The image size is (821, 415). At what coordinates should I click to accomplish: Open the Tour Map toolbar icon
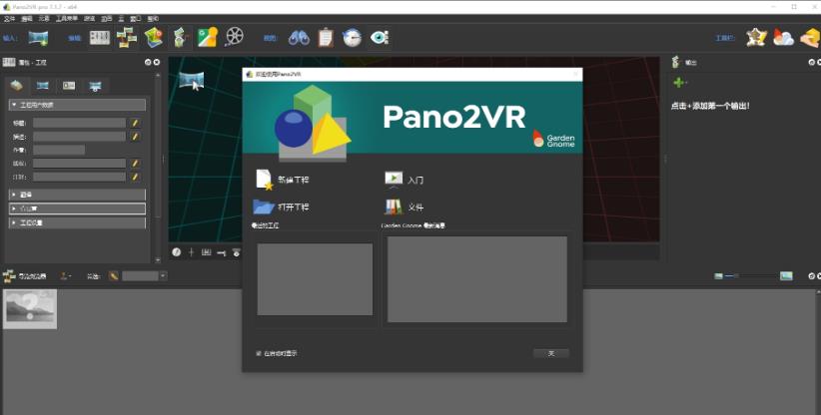coord(154,38)
